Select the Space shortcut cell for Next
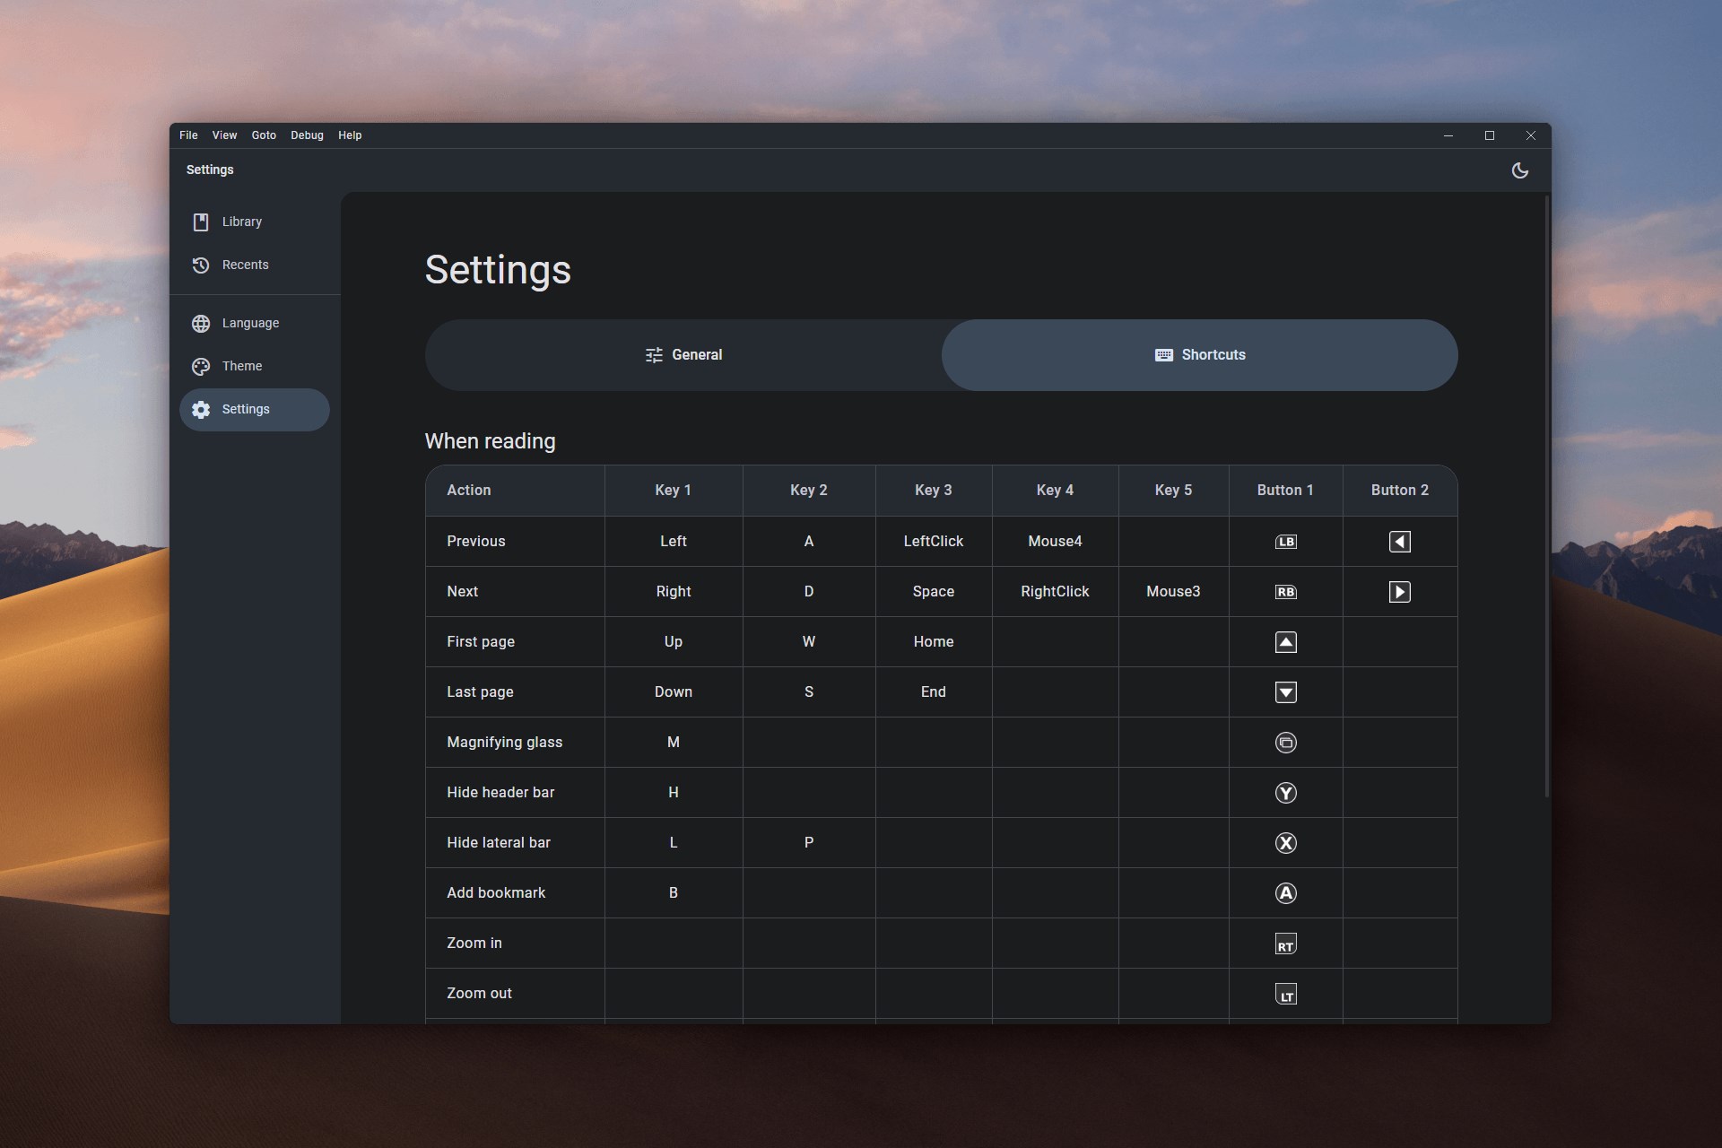 coord(933,591)
